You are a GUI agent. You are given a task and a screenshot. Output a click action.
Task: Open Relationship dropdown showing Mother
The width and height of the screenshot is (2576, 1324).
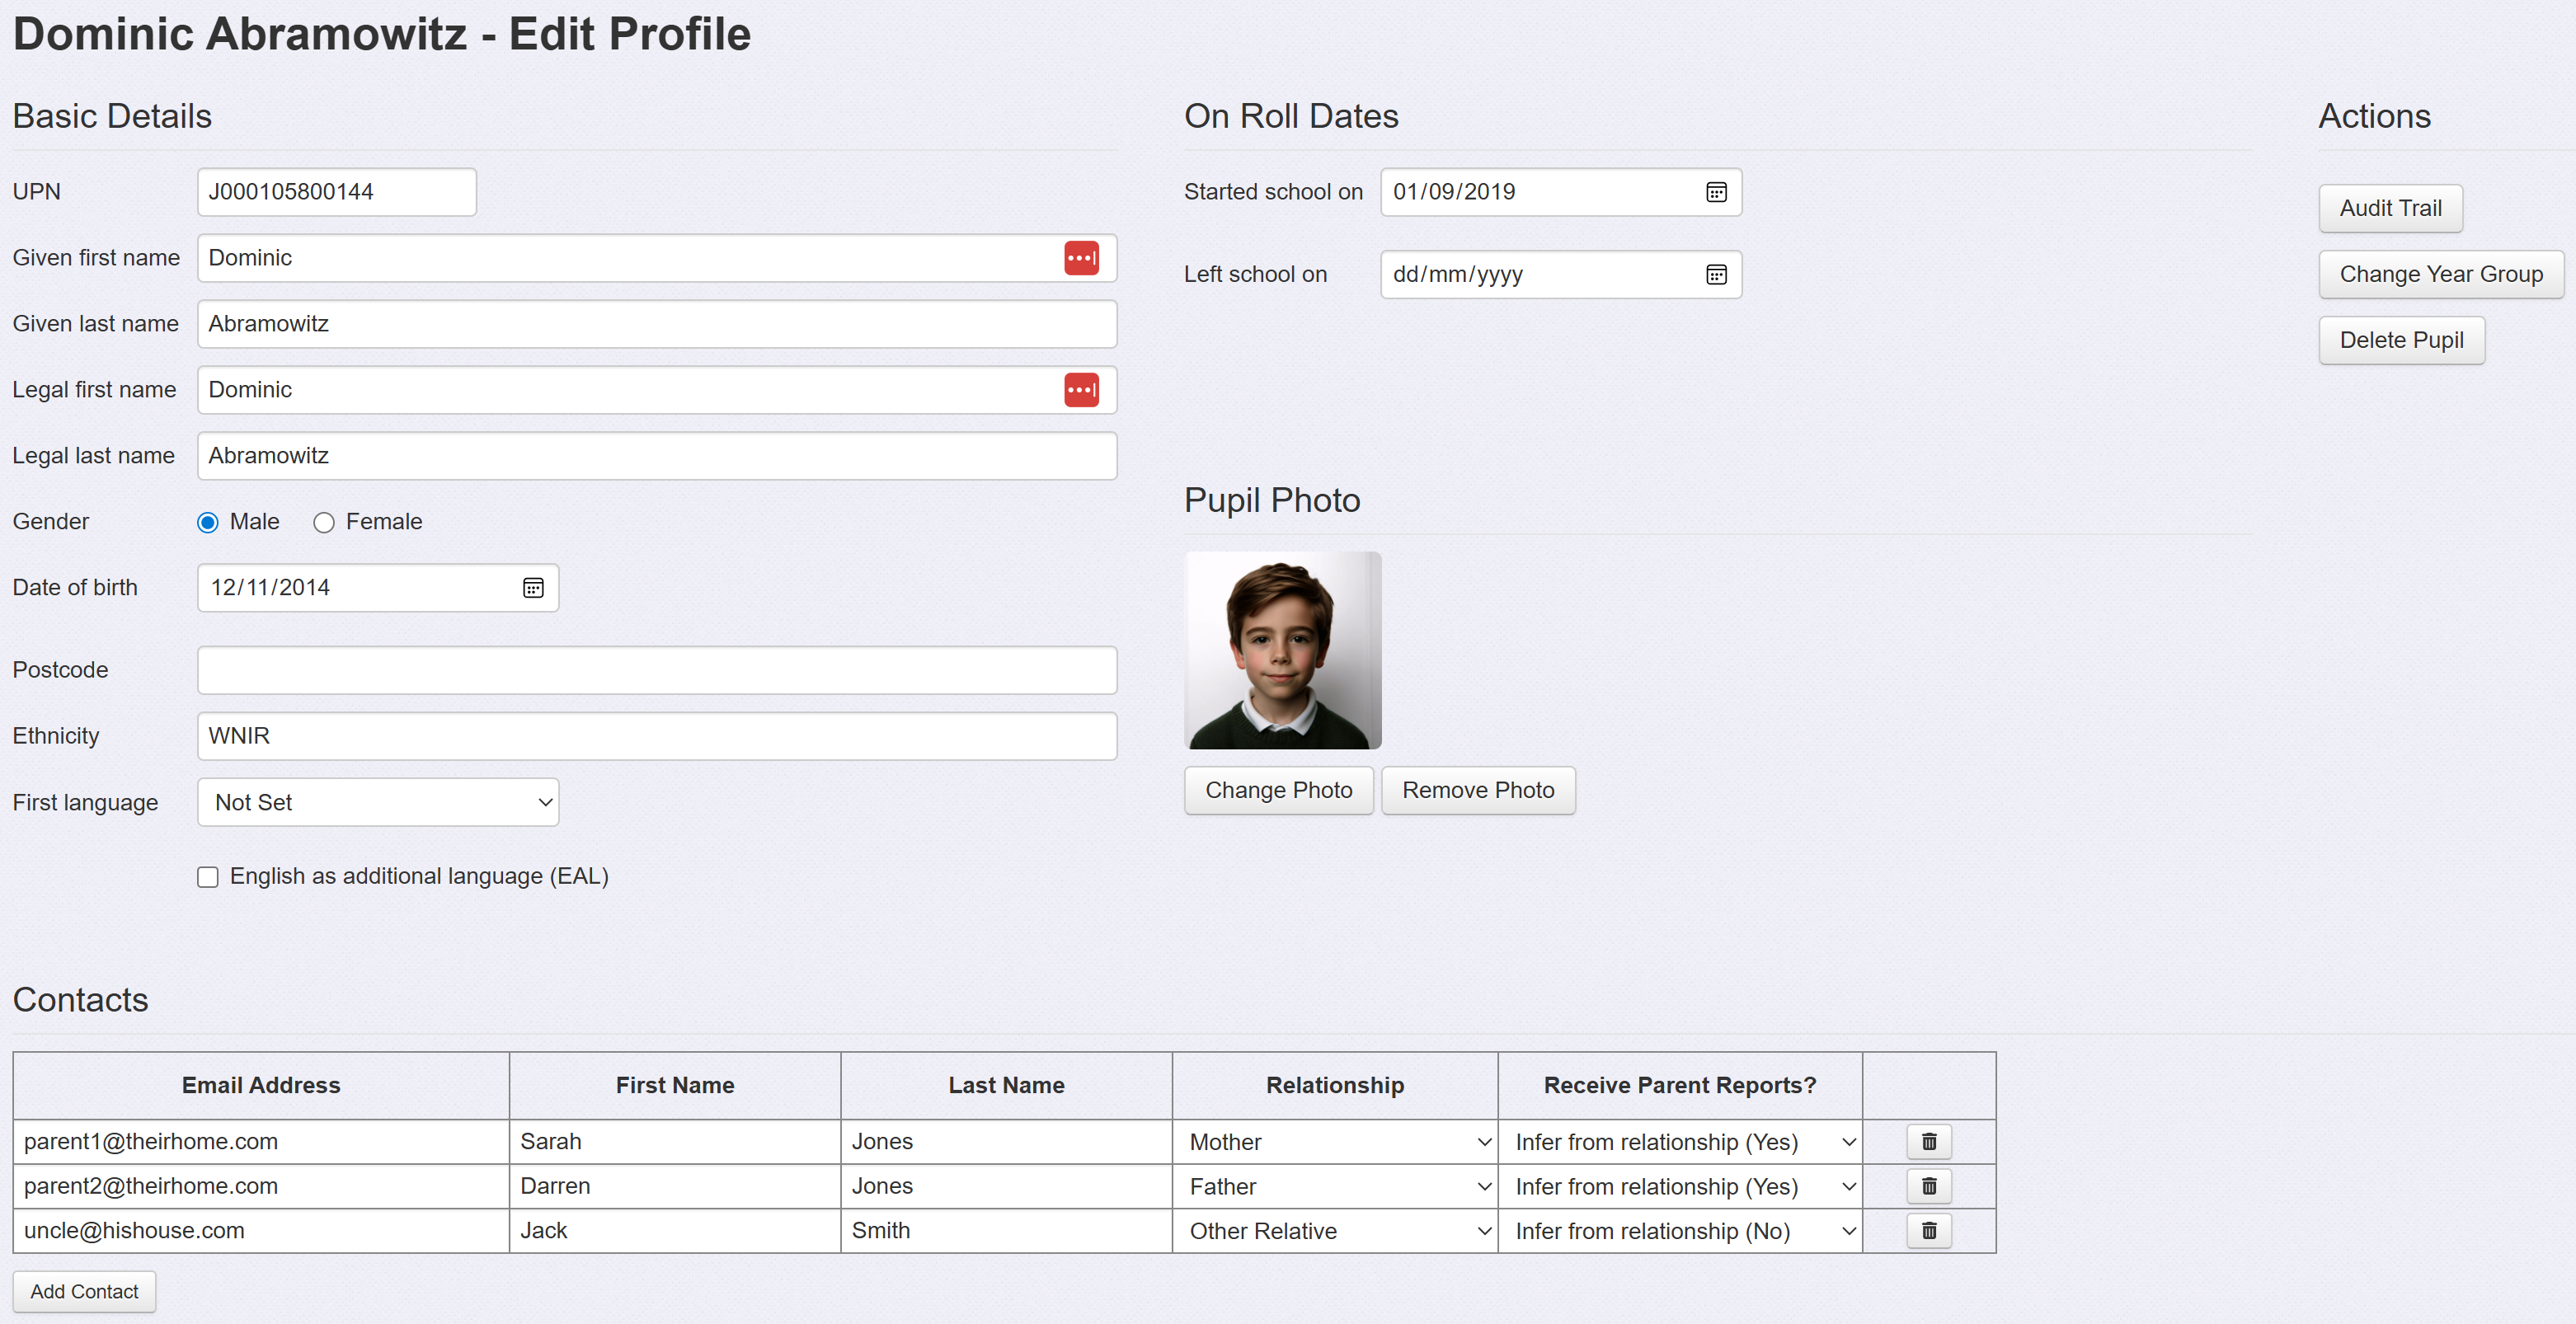[x=1336, y=1142]
